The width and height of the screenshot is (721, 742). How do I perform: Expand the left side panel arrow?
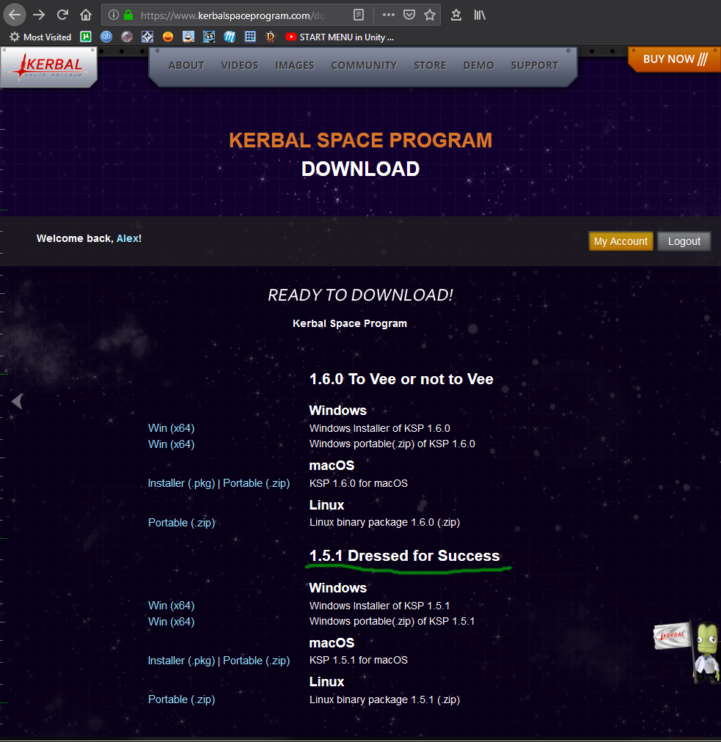tap(17, 401)
